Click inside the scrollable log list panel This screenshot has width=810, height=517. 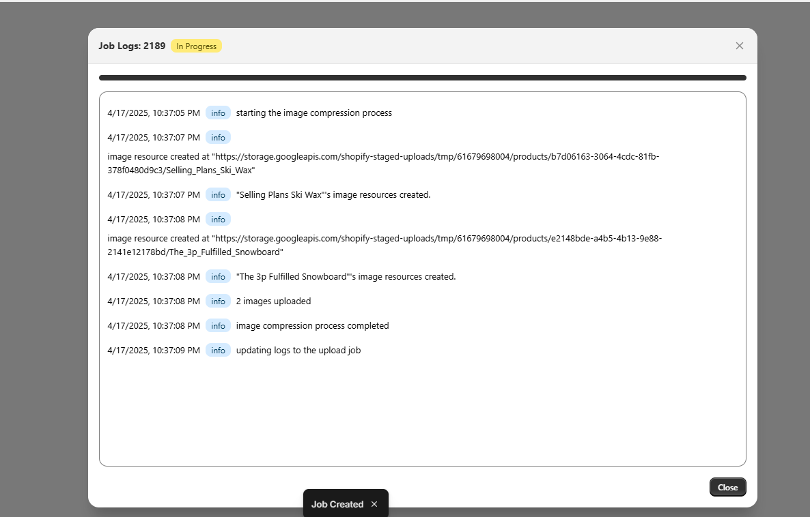[x=422, y=409]
